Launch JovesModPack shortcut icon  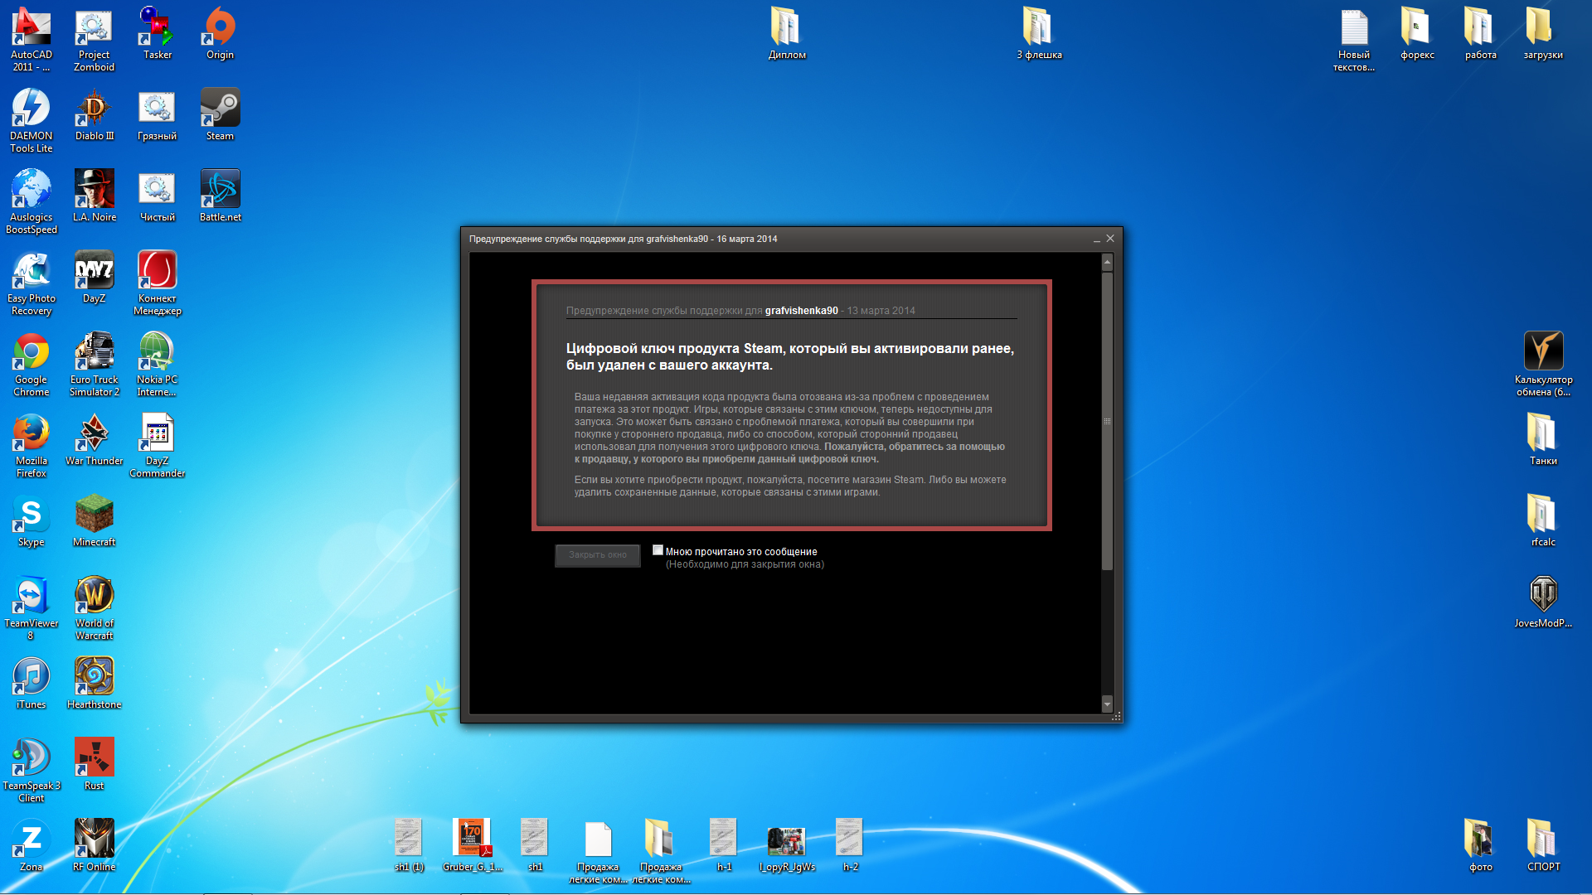click(1543, 602)
